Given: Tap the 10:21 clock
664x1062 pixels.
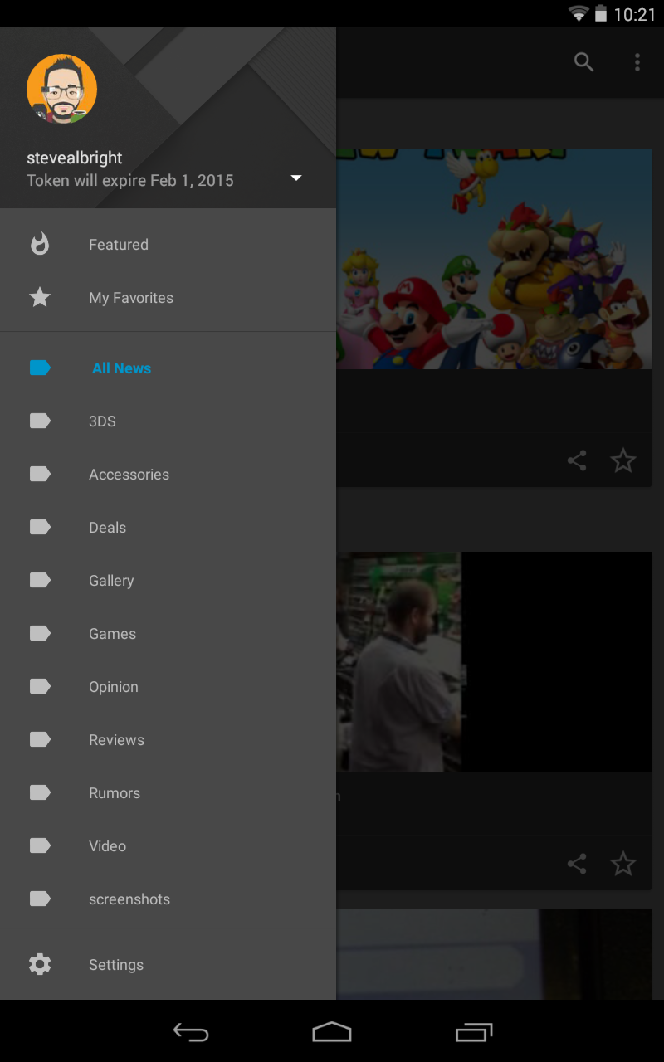Looking at the screenshot, I should pos(635,14).
